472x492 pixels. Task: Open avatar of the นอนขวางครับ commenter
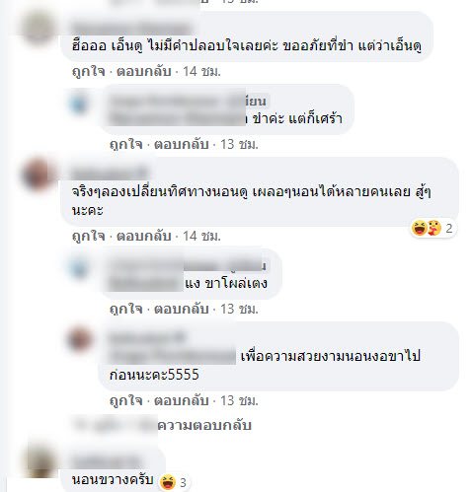coord(39,461)
